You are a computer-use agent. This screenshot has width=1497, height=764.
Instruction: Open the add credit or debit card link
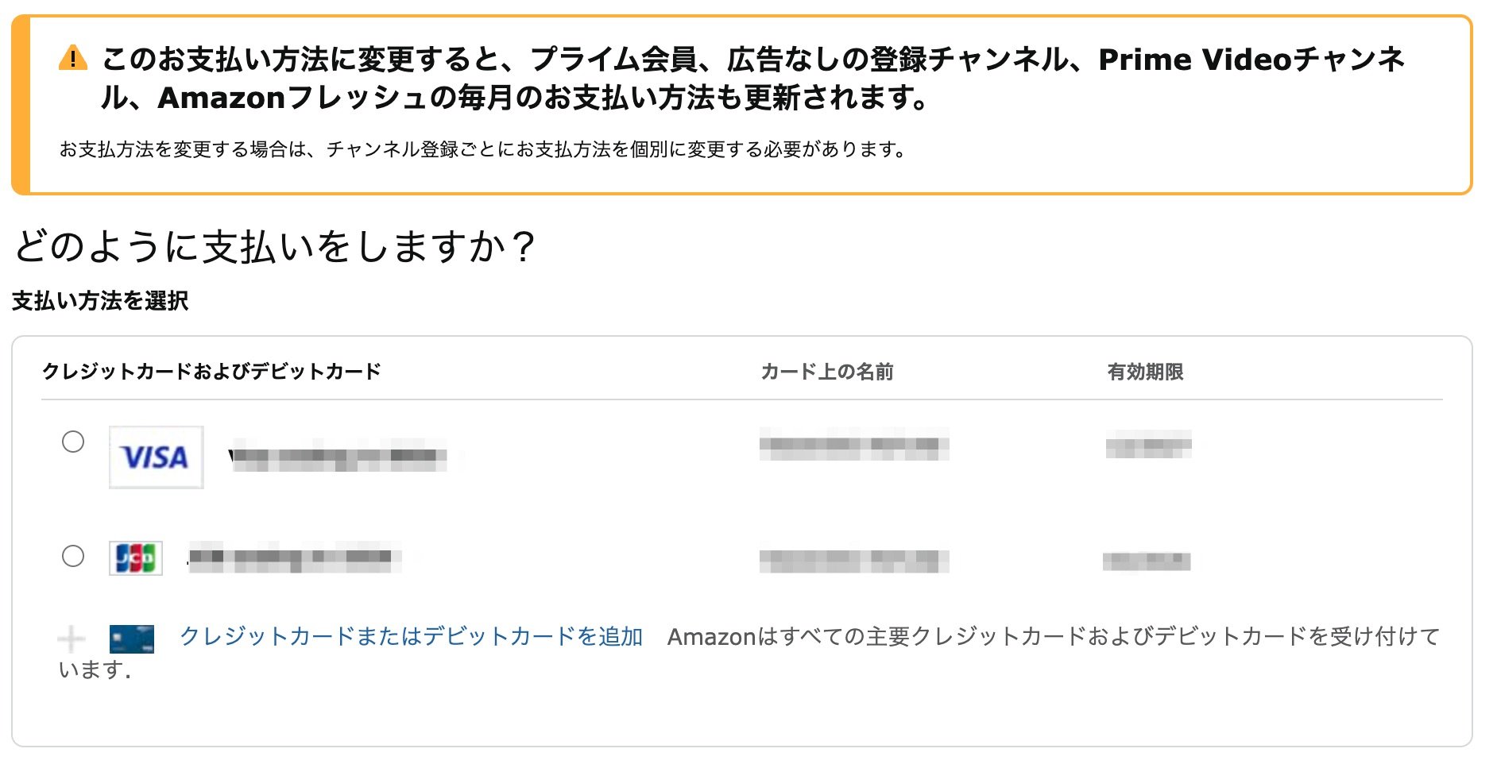[x=411, y=636]
